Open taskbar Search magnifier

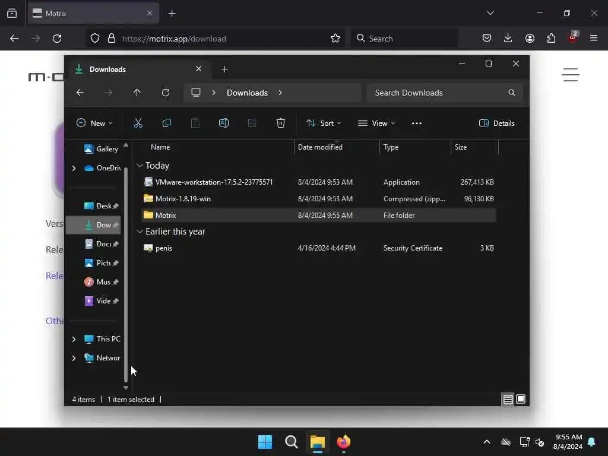(291, 442)
